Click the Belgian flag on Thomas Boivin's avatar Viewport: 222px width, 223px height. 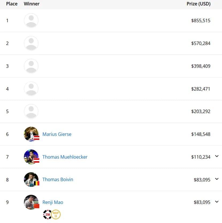click(x=37, y=183)
